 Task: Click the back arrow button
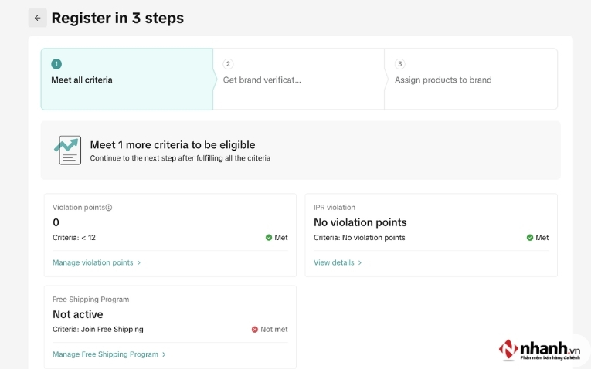pyautogui.click(x=37, y=18)
